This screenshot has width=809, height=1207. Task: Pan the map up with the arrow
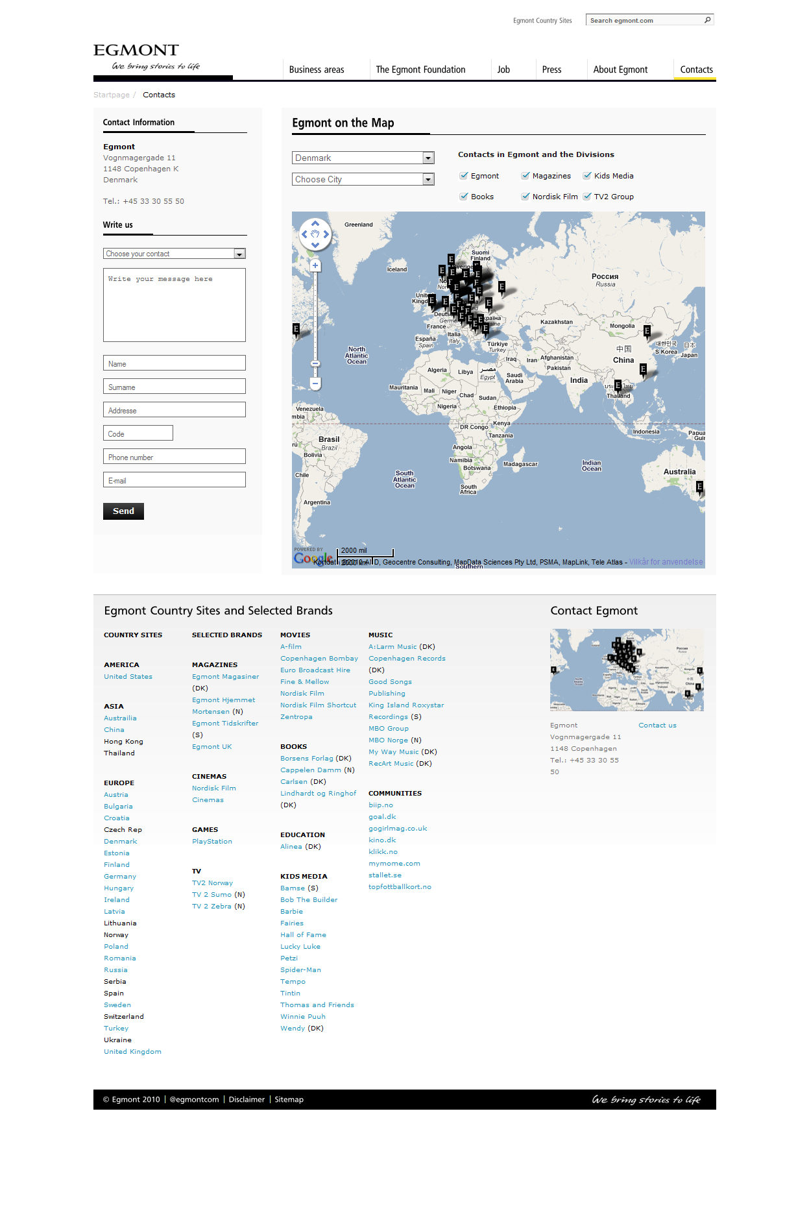point(315,224)
